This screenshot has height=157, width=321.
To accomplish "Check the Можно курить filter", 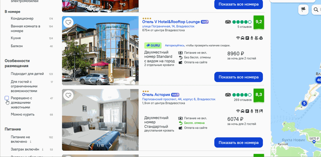I will pos(23,114).
